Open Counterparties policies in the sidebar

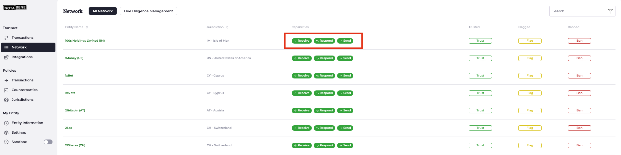point(25,90)
